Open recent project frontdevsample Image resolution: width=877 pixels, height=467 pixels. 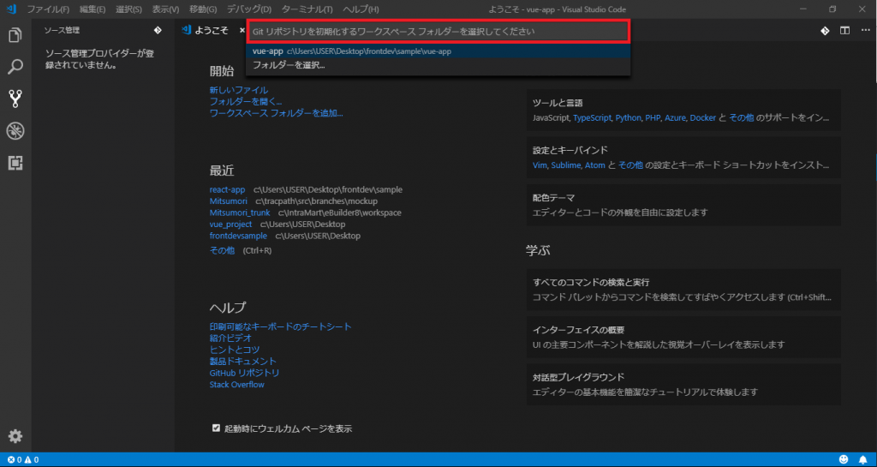(238, 236)
